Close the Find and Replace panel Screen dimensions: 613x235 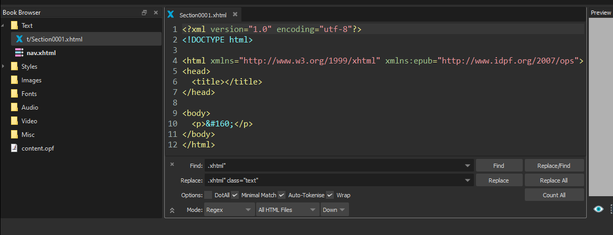[x=172, y=164]
